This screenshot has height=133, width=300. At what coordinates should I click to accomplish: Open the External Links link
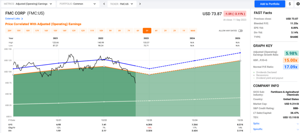click(13, 19)
